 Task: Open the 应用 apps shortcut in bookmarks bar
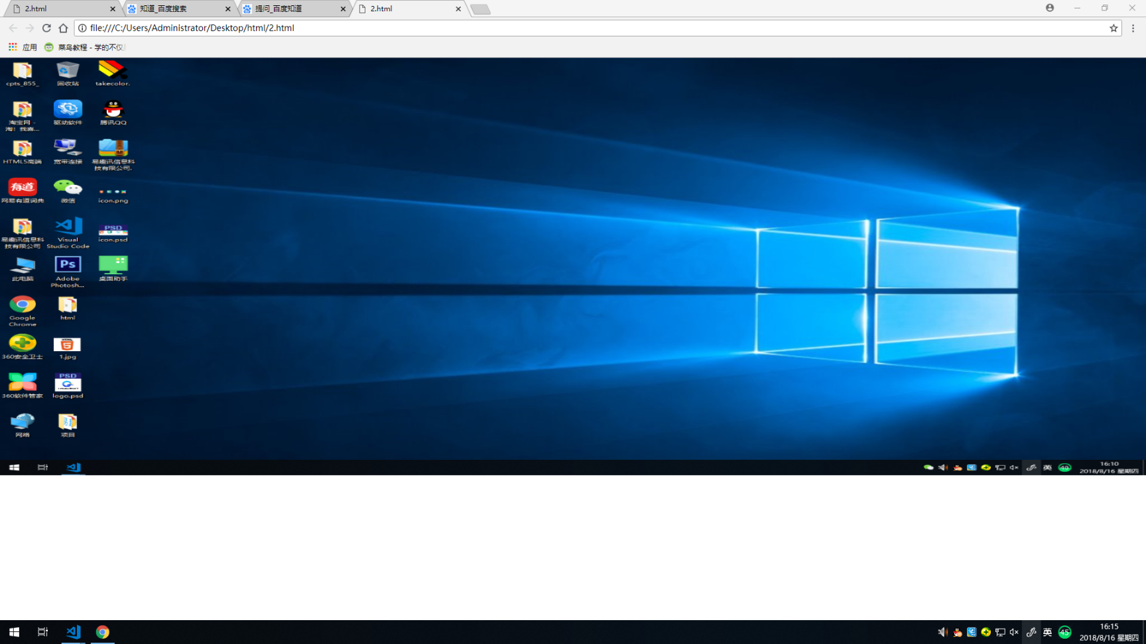[x=23, y=47]
